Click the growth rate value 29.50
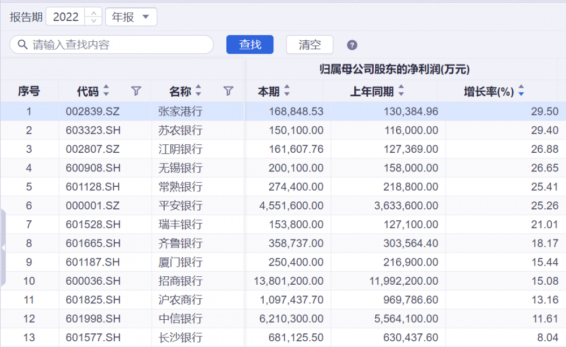 (x=544, y=111)
